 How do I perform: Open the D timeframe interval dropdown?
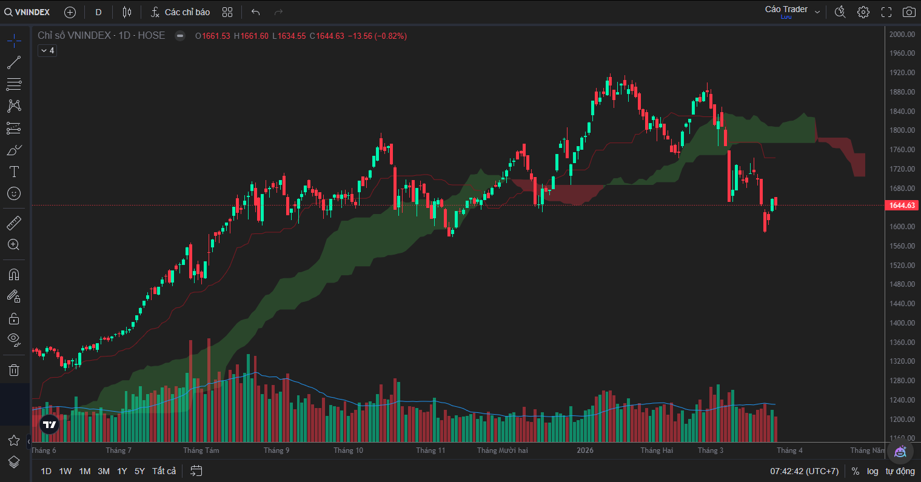click(x=98, y=12)
